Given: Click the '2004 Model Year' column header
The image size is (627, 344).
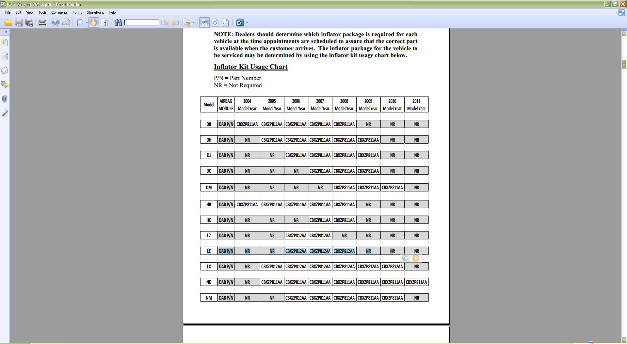Looking at the screenshot, I should click(247, 105).
